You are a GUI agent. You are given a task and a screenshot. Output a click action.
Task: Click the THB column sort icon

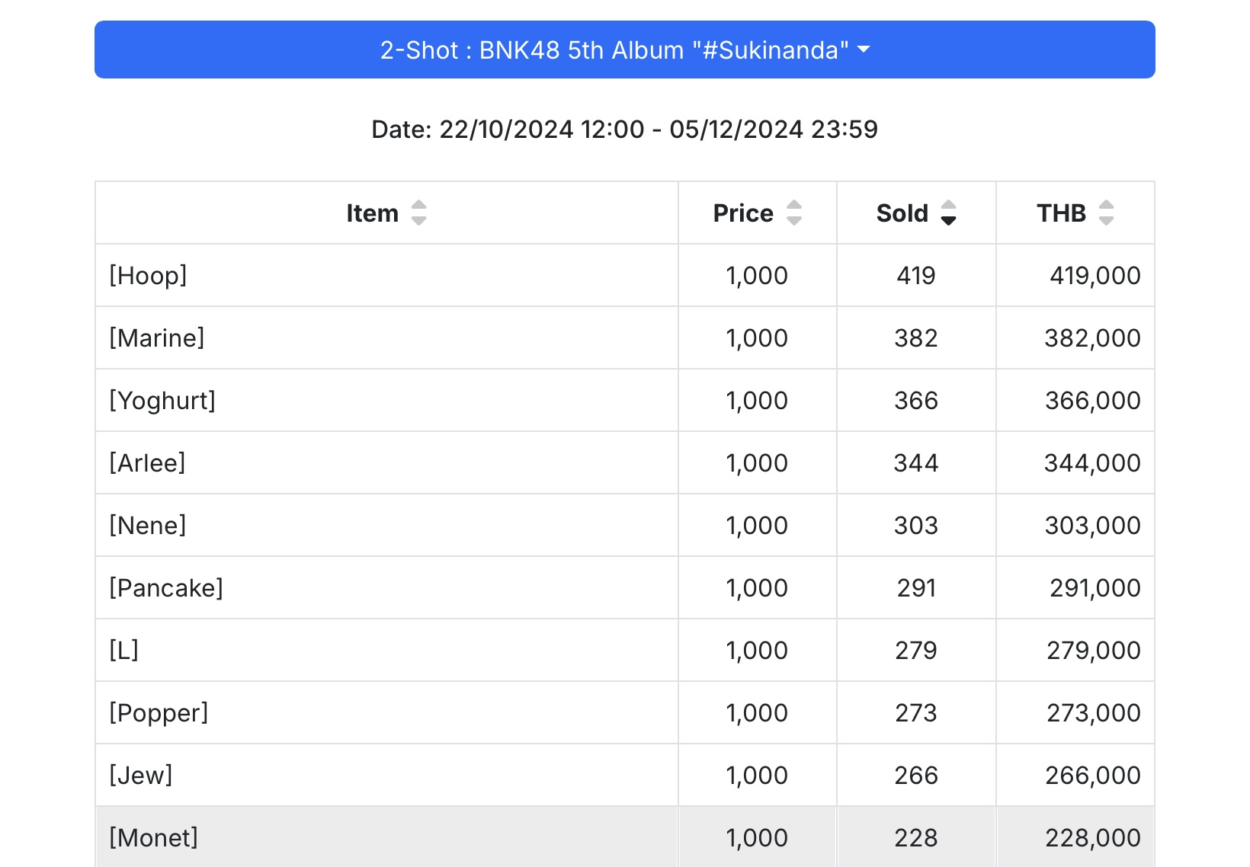(1106, 213)
